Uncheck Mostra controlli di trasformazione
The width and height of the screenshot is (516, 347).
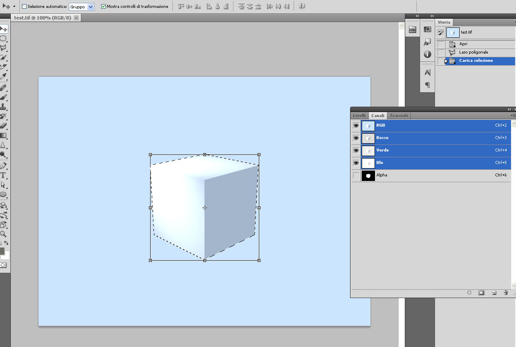(103, 7)
